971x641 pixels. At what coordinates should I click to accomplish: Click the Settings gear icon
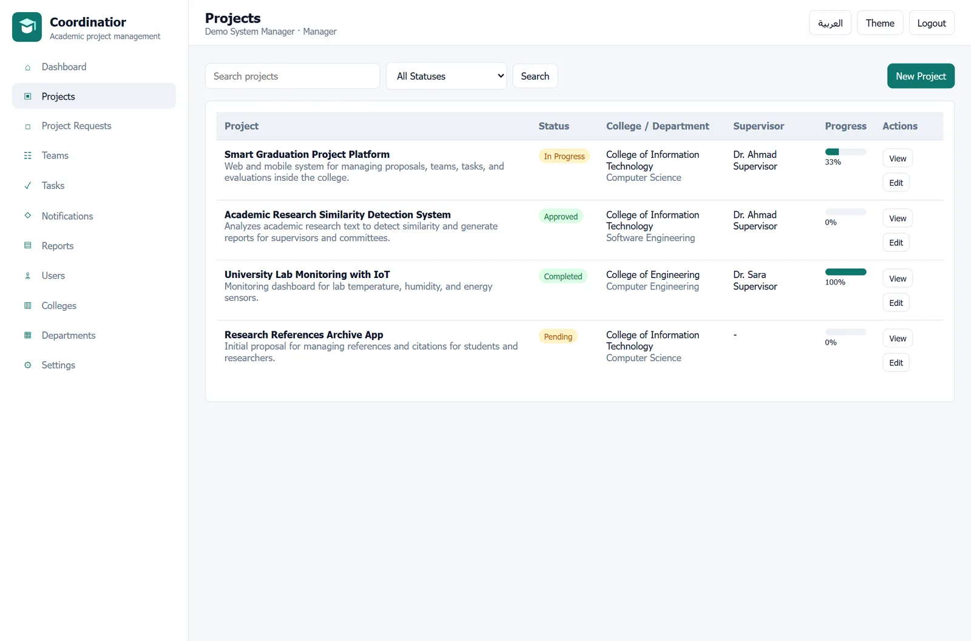point(27,365)
